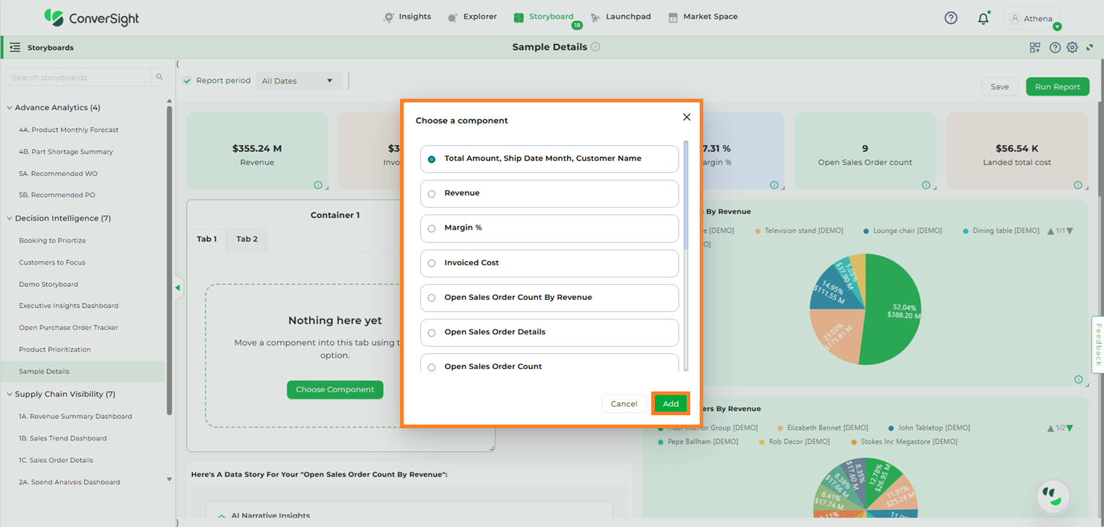Switch to Tab 2 in Container 1
The width and height of the screenshot is (1104, 527).
247,239
